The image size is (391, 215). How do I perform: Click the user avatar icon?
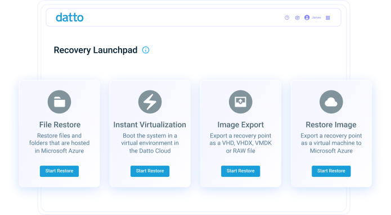point(307,17)
